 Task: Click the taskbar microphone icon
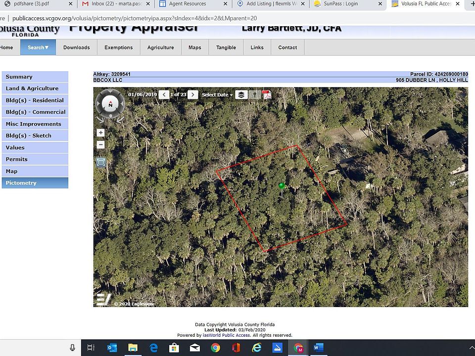72,348
